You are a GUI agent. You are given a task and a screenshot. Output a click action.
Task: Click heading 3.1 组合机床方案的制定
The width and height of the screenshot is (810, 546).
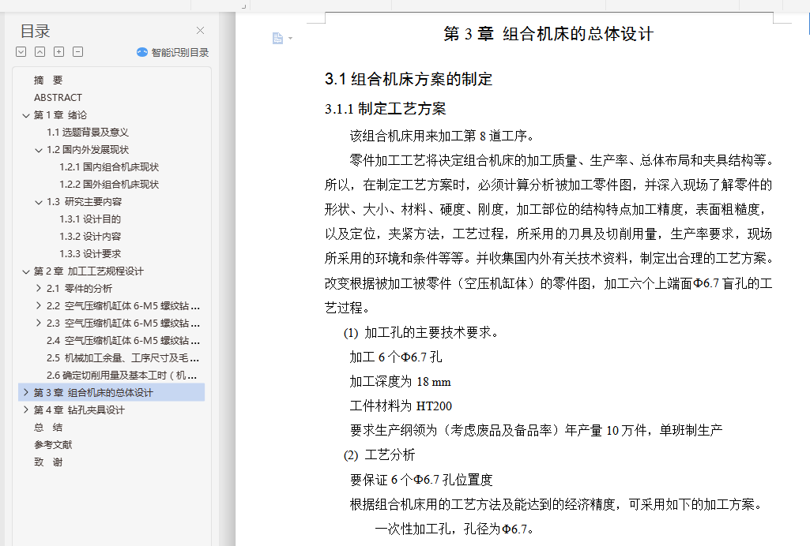[x=409, y=79]
